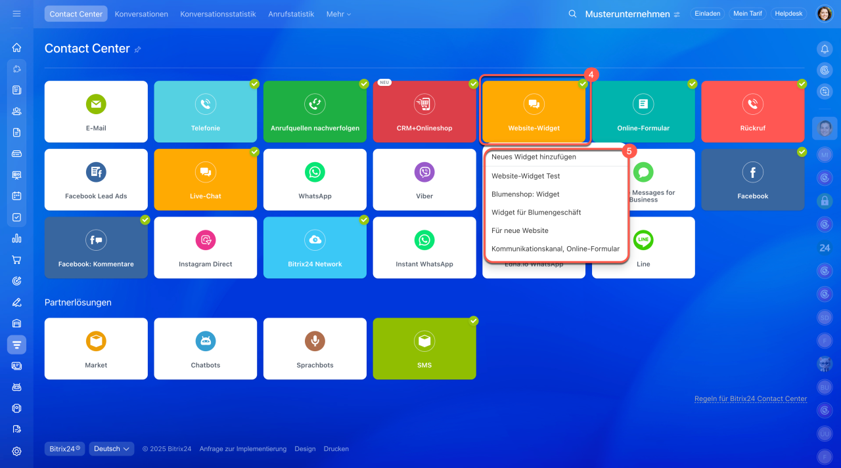Viewport: 841px width, 468px height.
Task: Click the search magnifier icon
Action: point(572,14)
